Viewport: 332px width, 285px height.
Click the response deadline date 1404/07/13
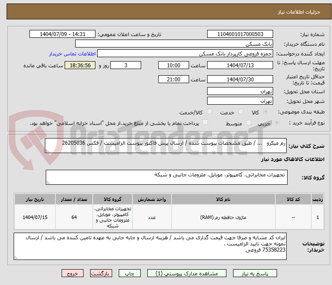click(240, 65)
